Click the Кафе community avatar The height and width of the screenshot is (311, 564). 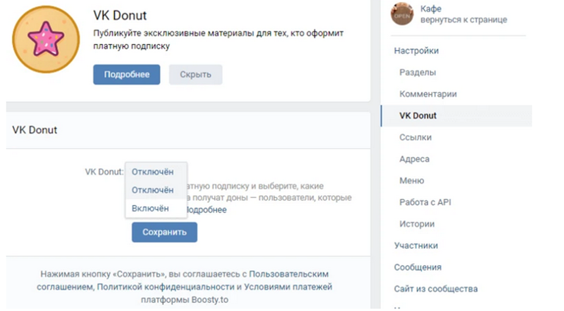(x=402, y=14)
